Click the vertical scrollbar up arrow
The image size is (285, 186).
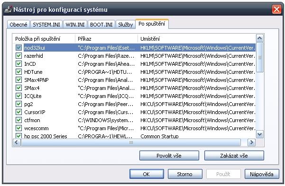259,38
